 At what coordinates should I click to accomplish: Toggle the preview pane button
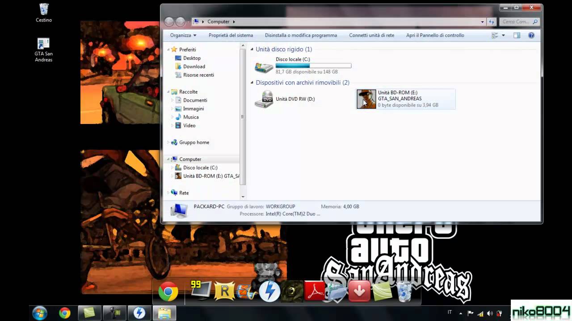pos(517,35)
